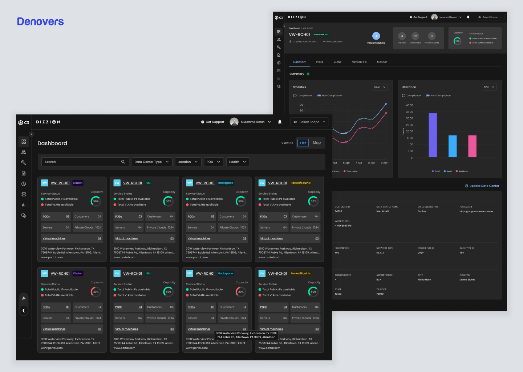The height and width of the screenshot is (372, 523).
Task: Open the Summary tab
Action: (x=299, y=62)
